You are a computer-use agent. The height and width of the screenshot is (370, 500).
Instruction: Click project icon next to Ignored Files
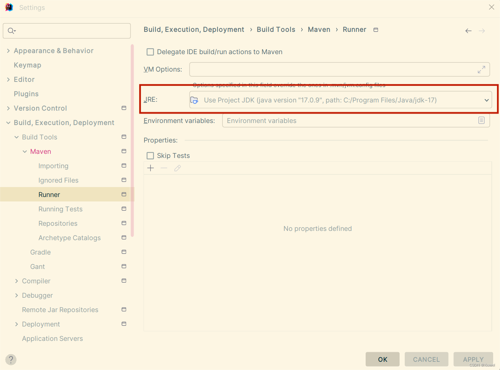click(124, 180)
